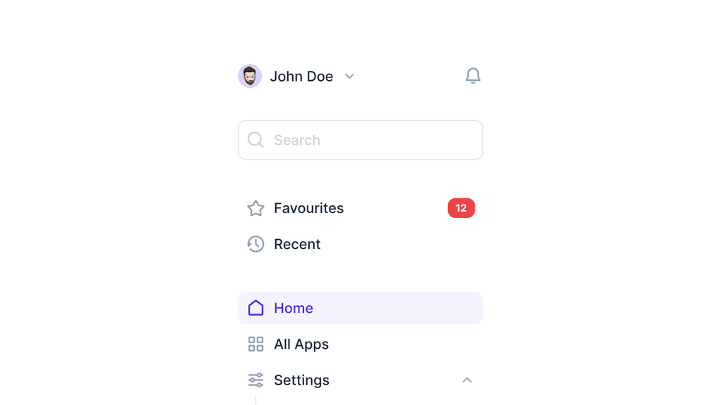This screenshot has width=721, height=405.
Task: Click the magnifying glass search icon
Action: (x=255, y=140)
